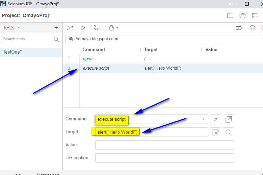This screenshot has height=175, width=263.
Task: Select target in page button
Action: [x=216, y=132]
